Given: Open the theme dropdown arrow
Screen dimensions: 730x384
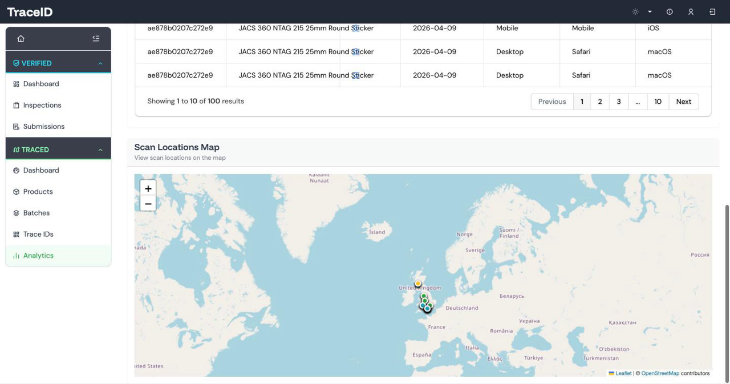Looking at the screenshot, I should click(650, 12).
